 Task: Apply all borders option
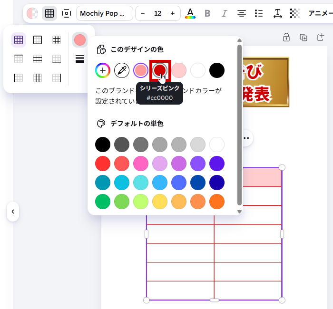click(x=19, y=40)
